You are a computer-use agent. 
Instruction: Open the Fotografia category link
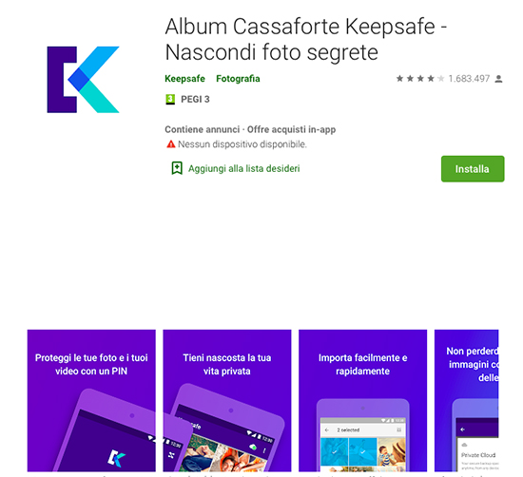pos(238,79)
